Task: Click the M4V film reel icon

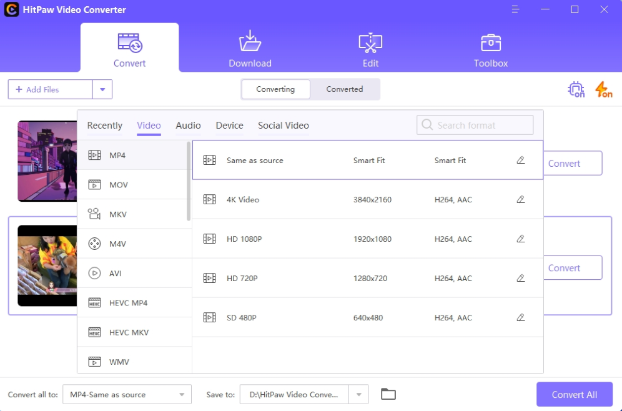Action: click(x=94, y=244)
